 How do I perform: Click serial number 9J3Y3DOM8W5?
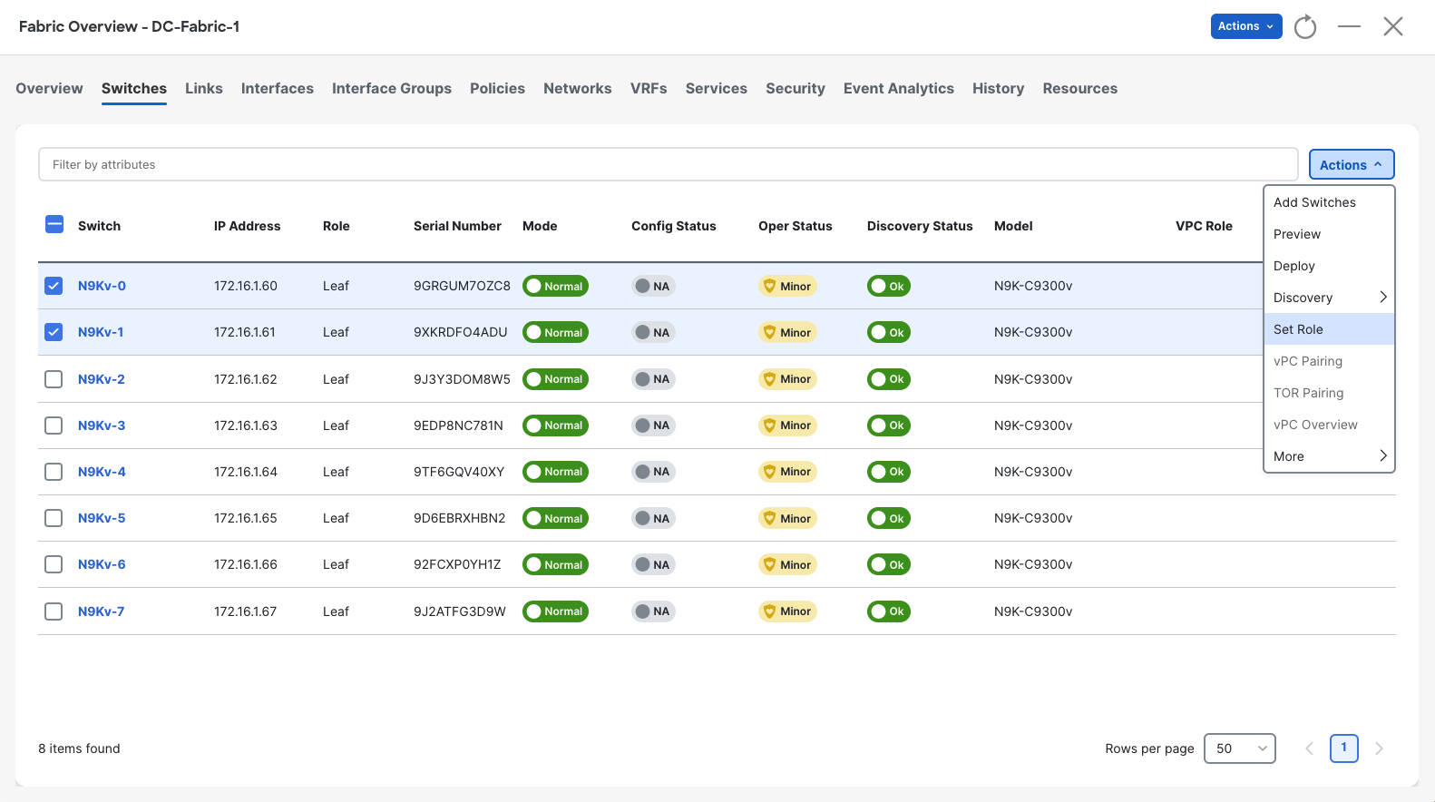pos(462,379)
